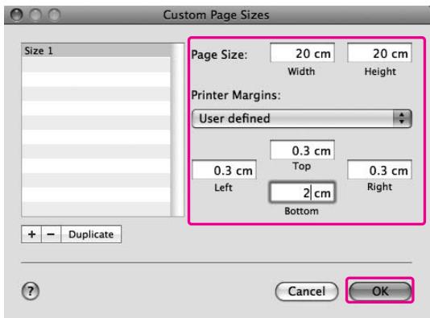Click the help question mark button
The height and width of the screenshot is (318, 430).
31,291
